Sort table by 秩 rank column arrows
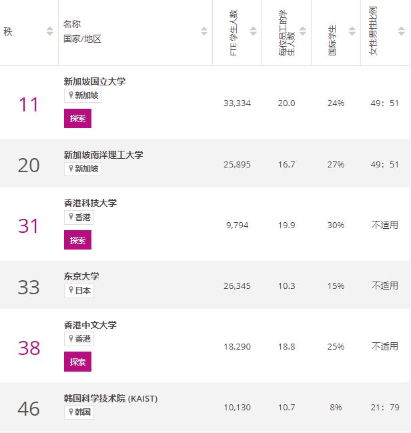The height and width of the screenshot is (433, 411). (x=50, y=31)
